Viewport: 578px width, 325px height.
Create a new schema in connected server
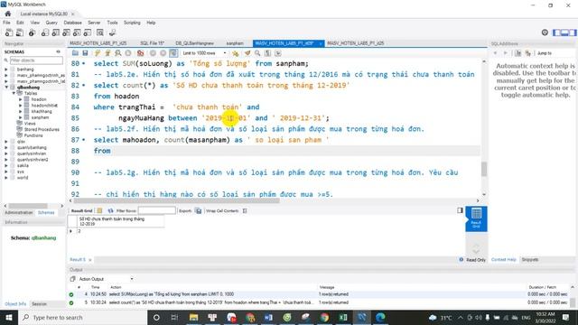click(x=45, y=32)
